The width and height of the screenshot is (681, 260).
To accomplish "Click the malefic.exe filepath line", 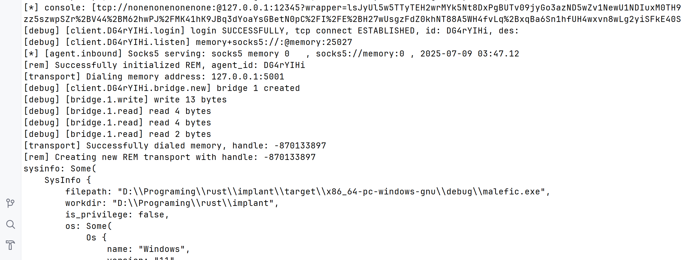I will point(308,192).
